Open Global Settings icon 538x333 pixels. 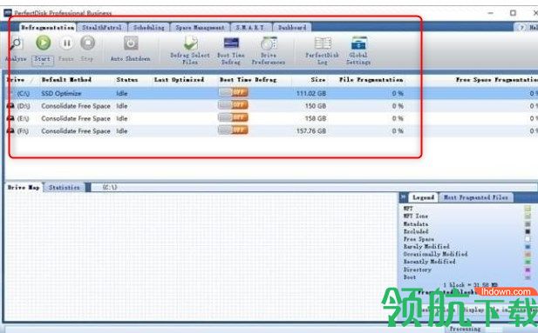click(x=359, y=43)
